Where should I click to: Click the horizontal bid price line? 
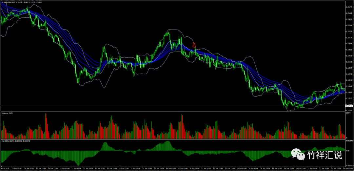tap(173, 106)
